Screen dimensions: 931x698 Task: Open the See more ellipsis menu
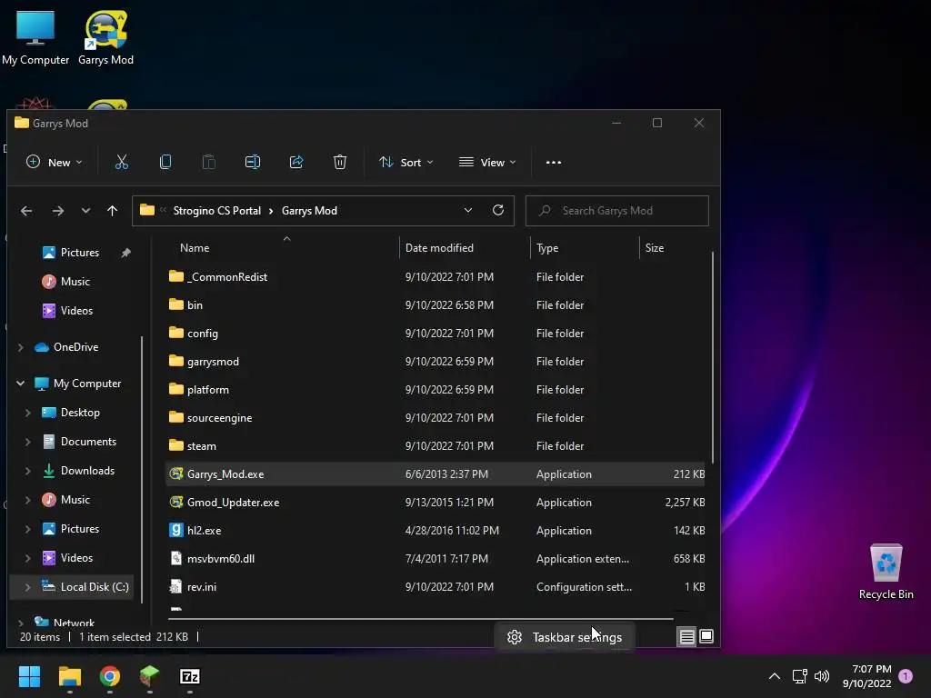[554, 162]
